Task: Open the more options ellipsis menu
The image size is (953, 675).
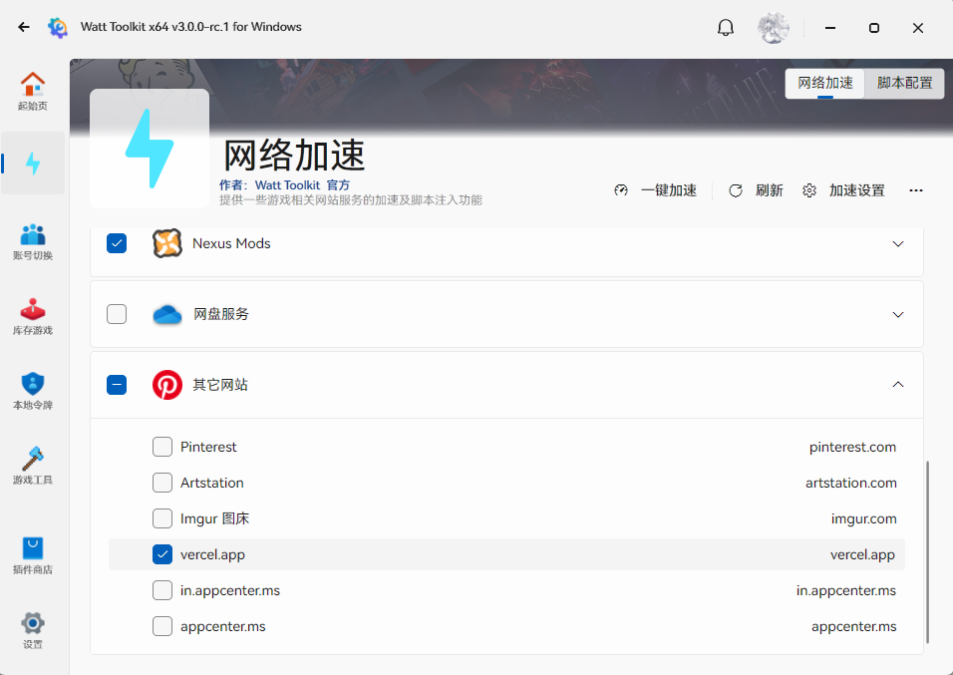Action: (x=916, y=190)
